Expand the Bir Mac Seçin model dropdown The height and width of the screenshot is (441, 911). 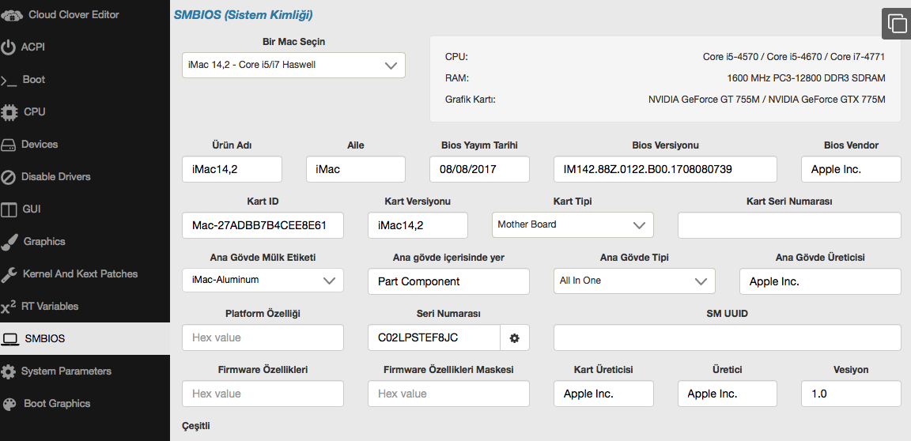tap(293, 66)
